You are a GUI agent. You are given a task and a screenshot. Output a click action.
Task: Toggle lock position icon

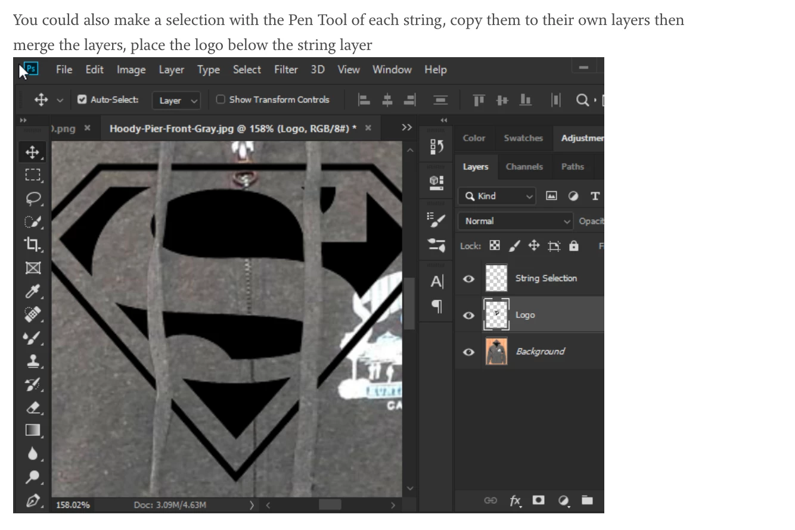(534, 245)
